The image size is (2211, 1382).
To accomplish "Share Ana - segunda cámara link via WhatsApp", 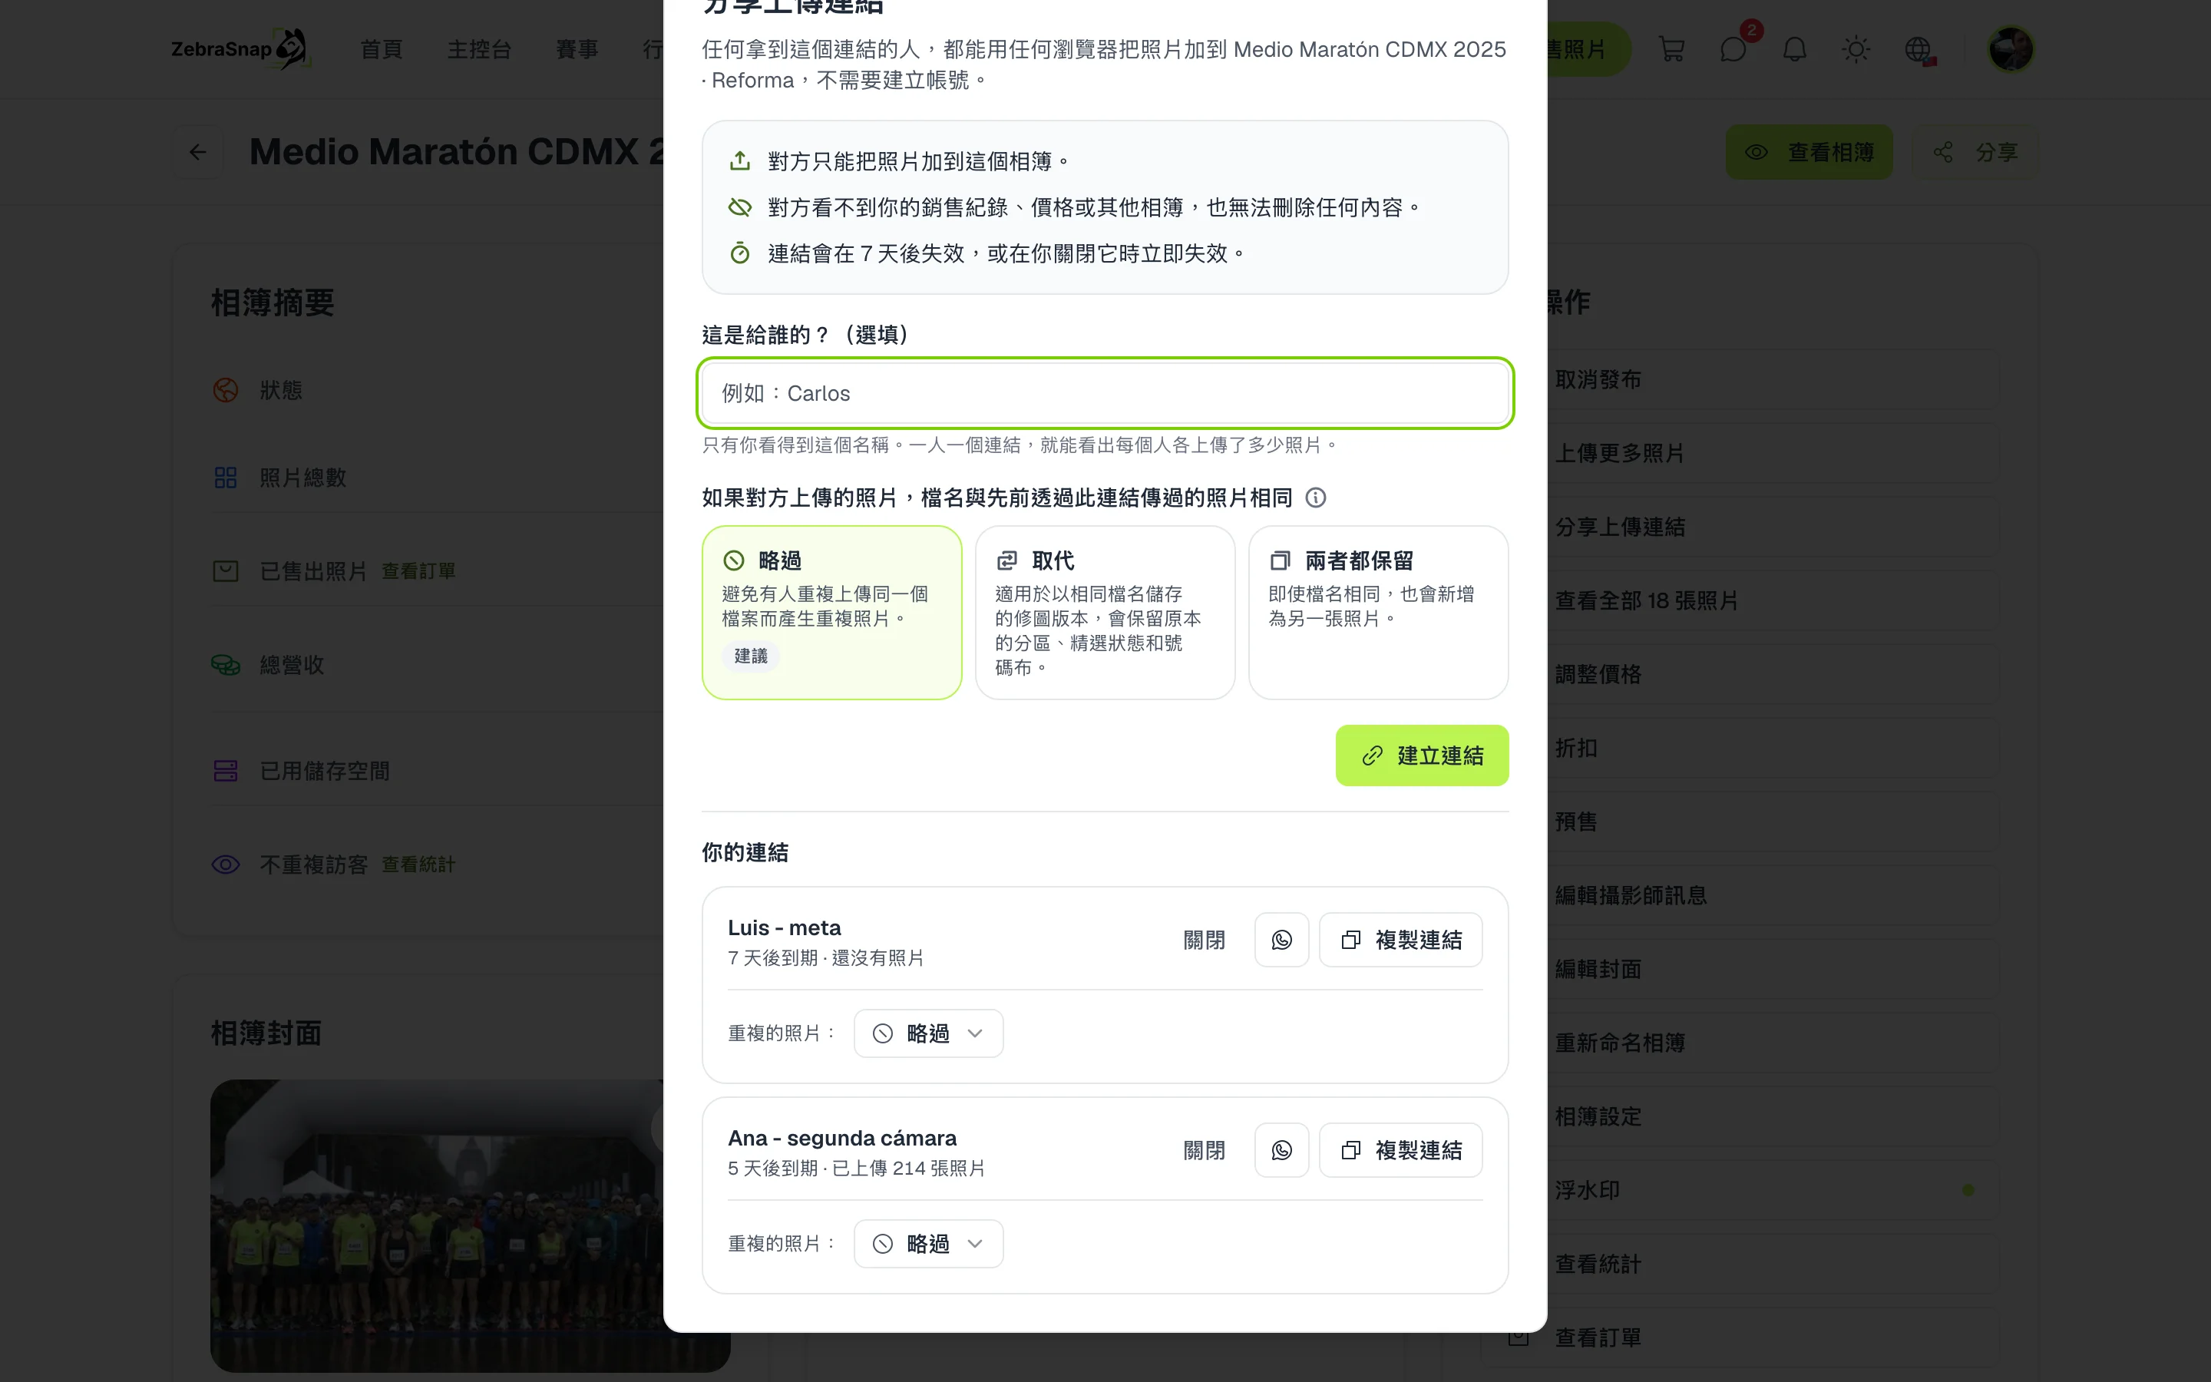I will pos(1281,1150).
